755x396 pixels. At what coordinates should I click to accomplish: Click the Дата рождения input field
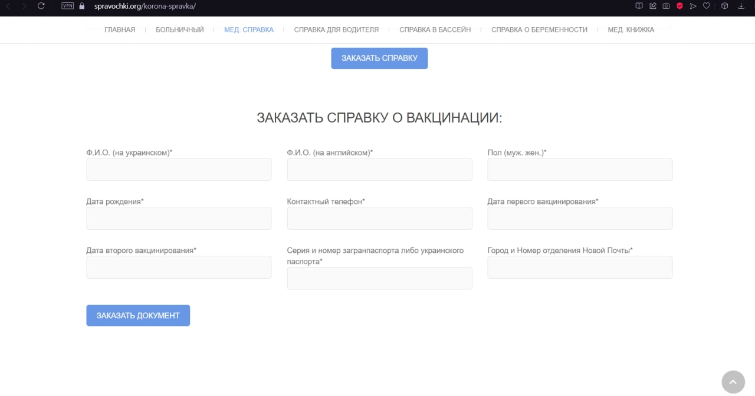pos(179,218)
